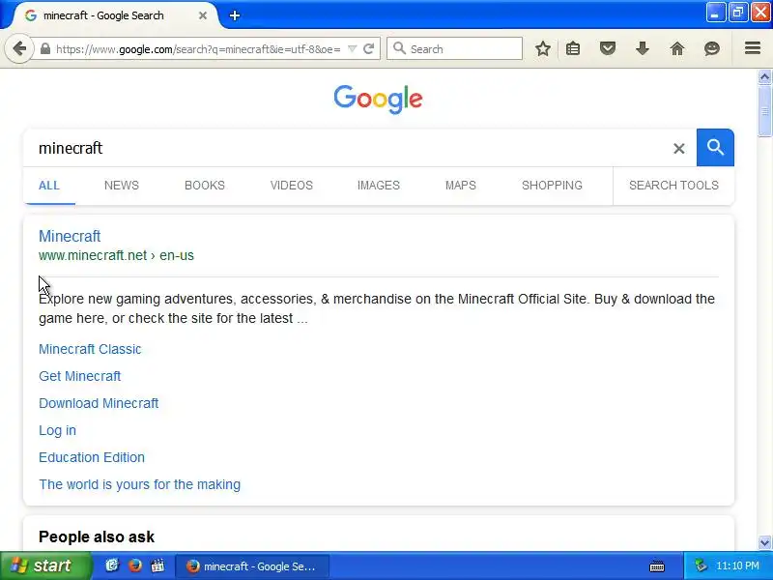Go to the home page icon
Image resolution: width=773 pixels, height=580 pixels.
click(x=677, y=49)
